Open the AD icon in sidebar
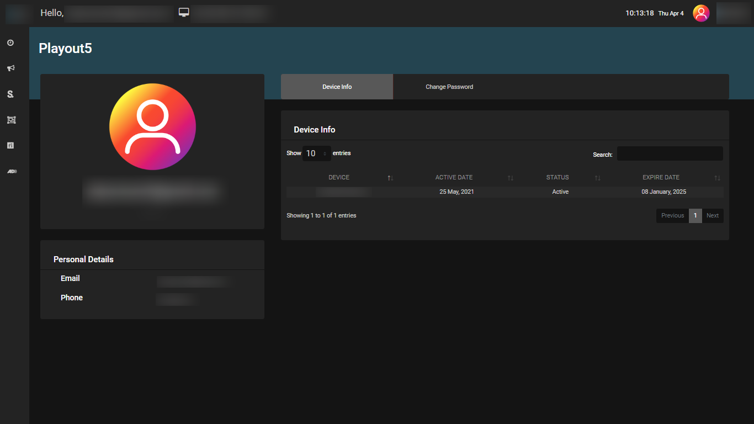Screen dimensions: 754x424 click(12, 171)
